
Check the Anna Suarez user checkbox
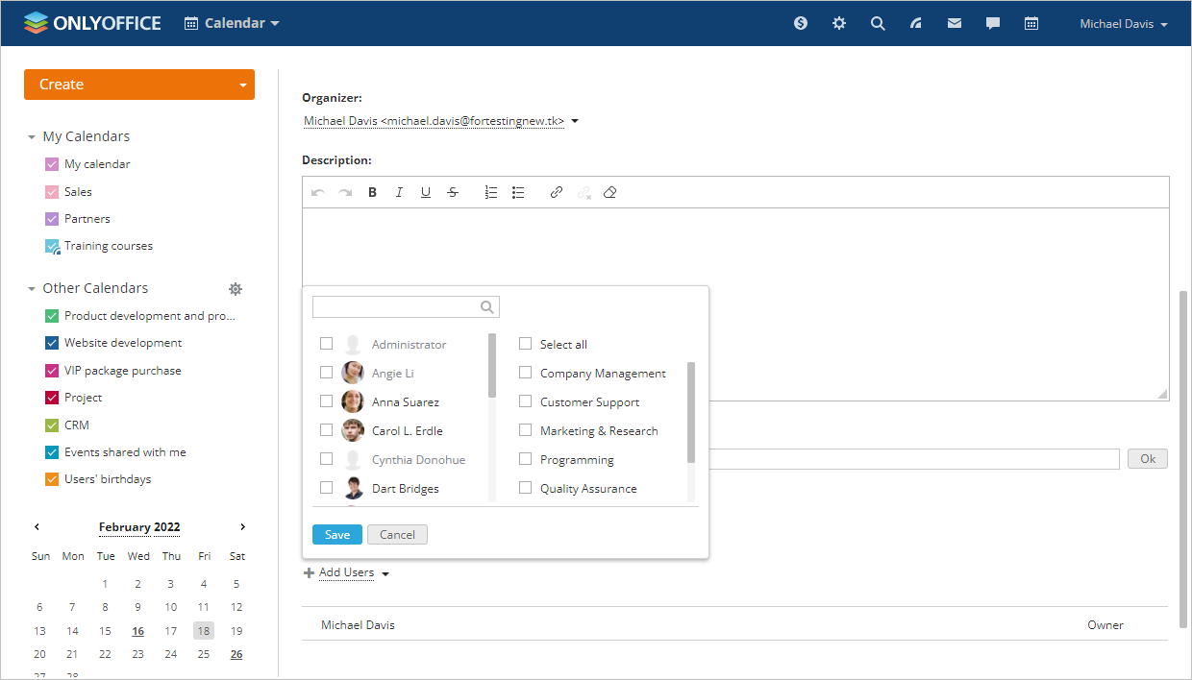(327, 401)
